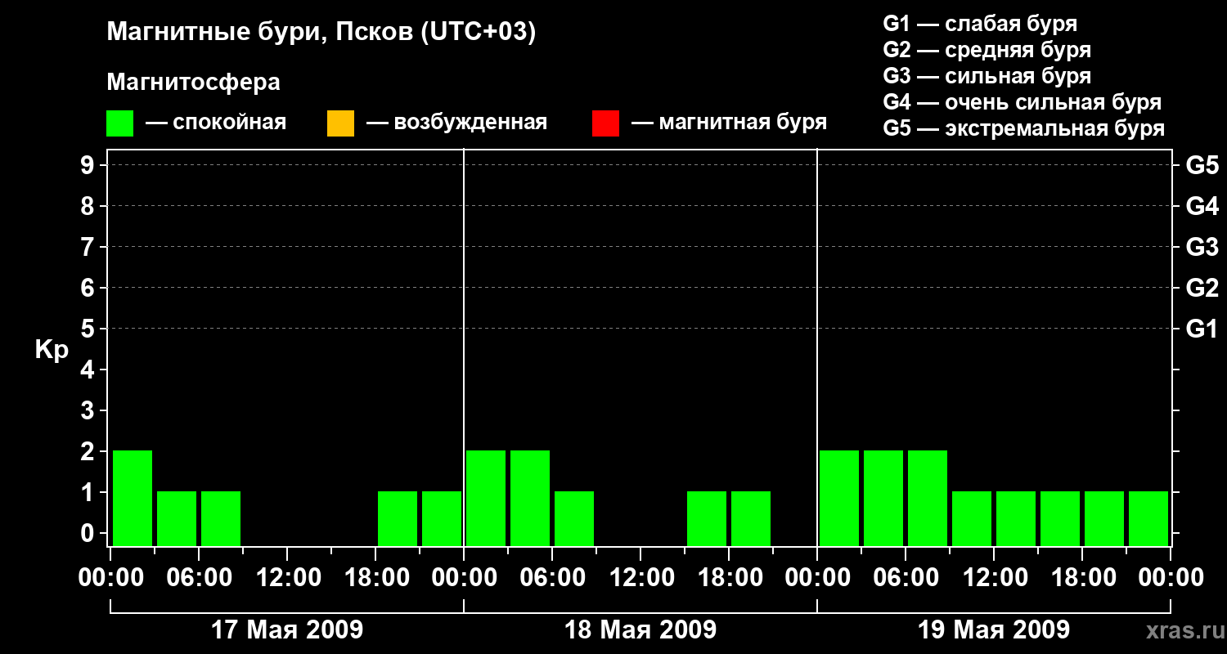Select the '19 Мая 2009' date label
1227x654 pixels.
pos(993,630)
